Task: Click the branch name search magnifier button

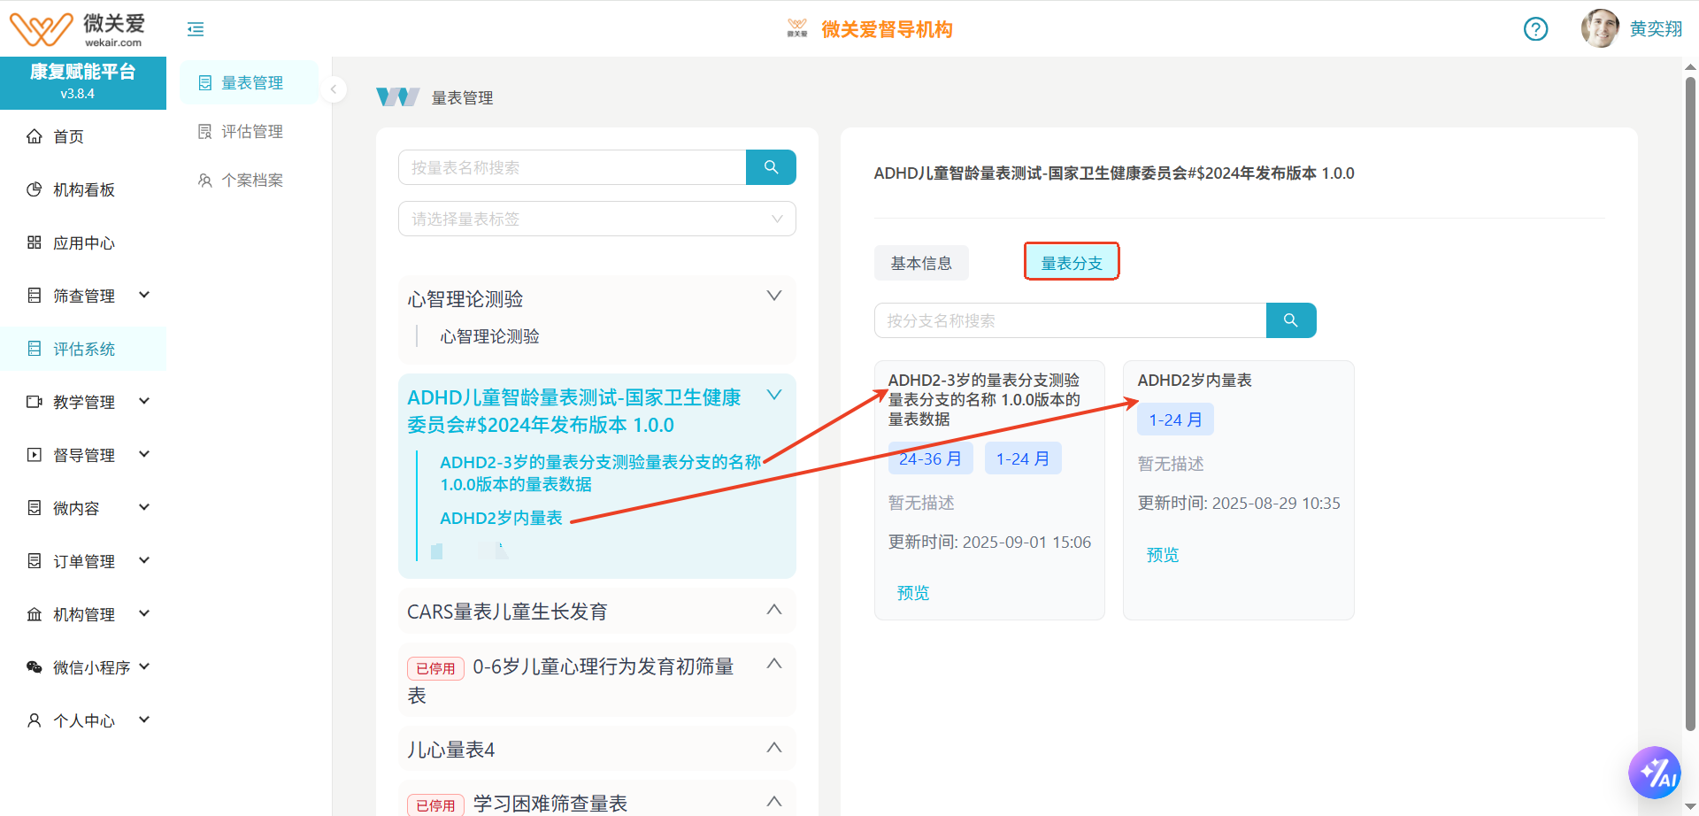Action: tap(1290, 320)
